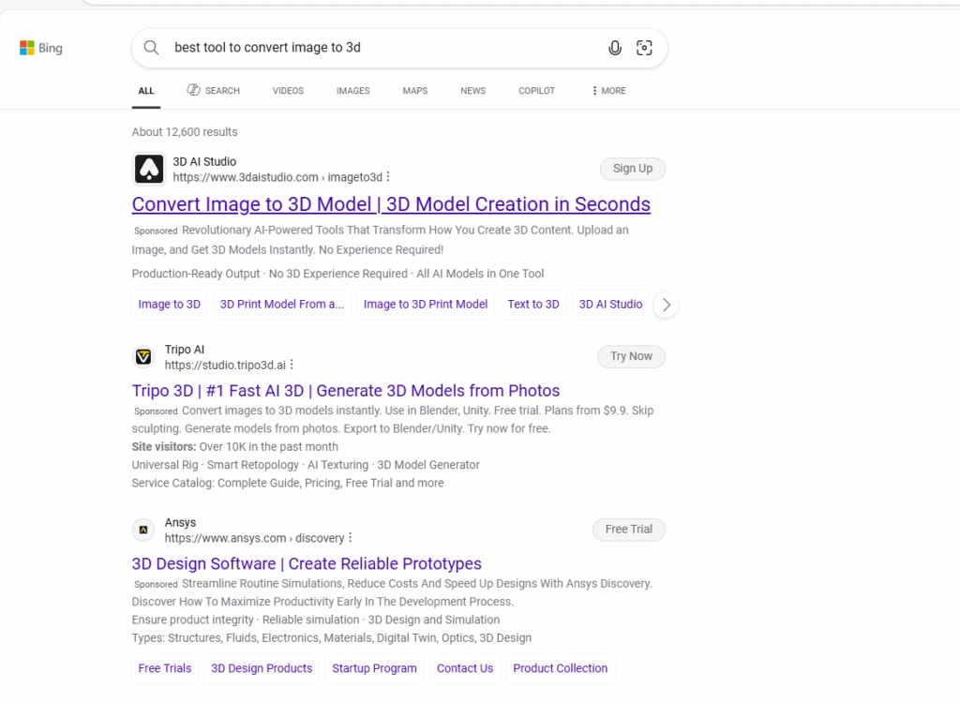960x702 pixels.
Task: Click the Ansys site favicon
Action: point(143,530)
